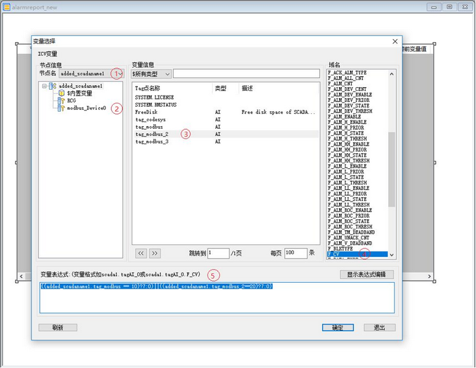Click the 跳转到 page number field
This screenshot has width=476, height=368.
218,253
